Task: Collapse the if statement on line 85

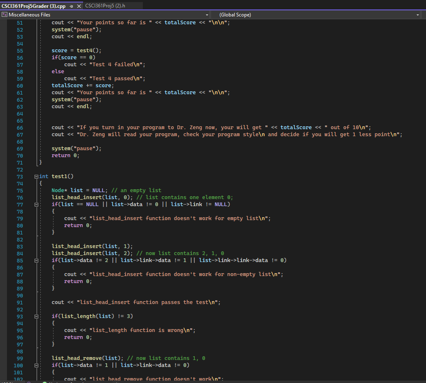Action: click(36, 260)
